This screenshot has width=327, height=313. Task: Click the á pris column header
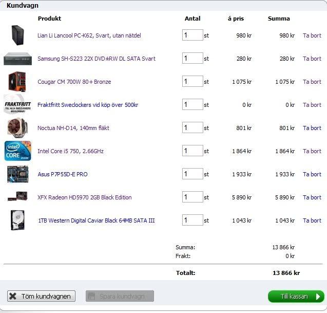[236, 19]
